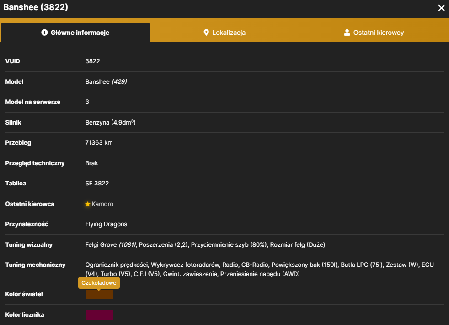Image resolution: width=449 pixels, height=325 pixels.
Task: Click the Tuning mechaniczny parts list
Action: tap(259, 270)
